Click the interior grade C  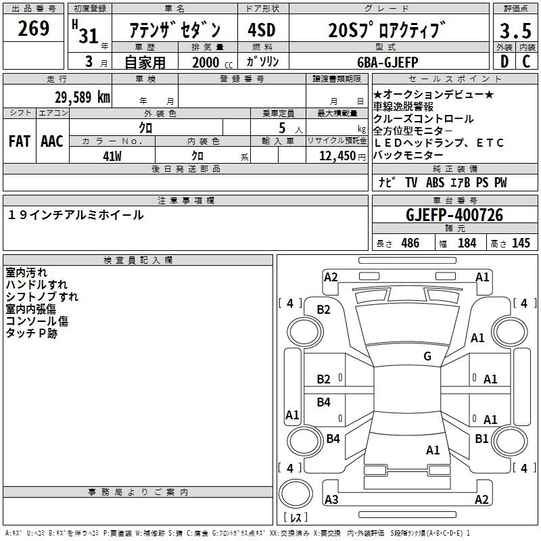point(526,62)
